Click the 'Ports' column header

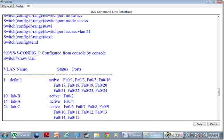pyautogui.click(x=77, y=69)
